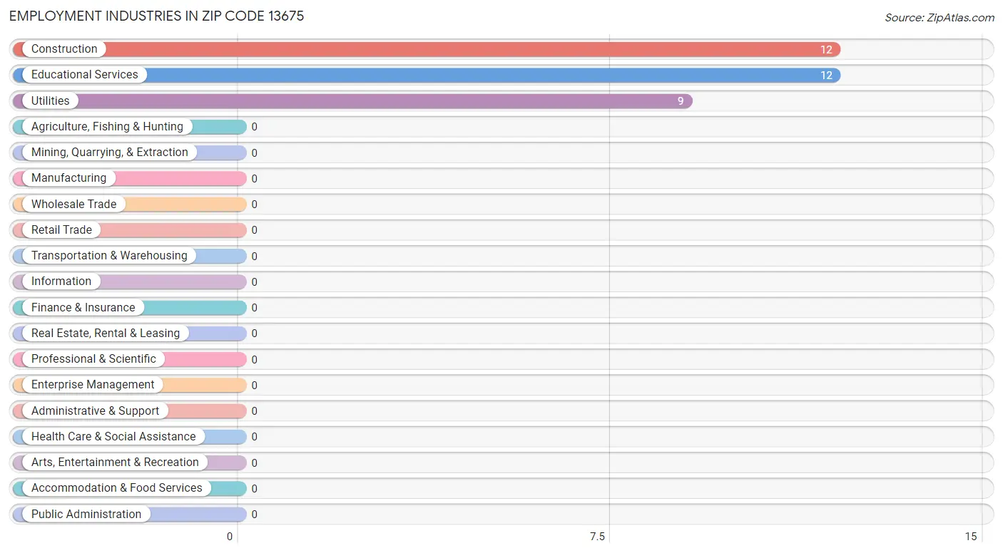Click value 0 beside Public Administration bar
The width and height of the screenshot is (1003, 553).
click(x=254, y=515)
